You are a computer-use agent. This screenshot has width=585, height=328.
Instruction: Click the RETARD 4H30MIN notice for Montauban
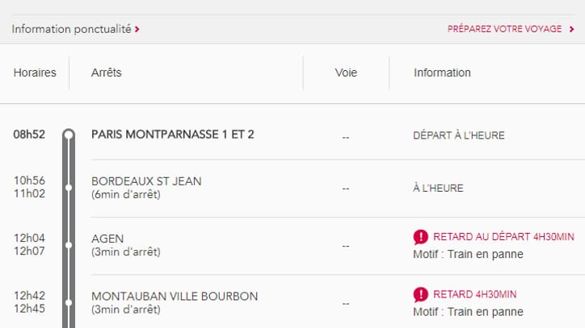(475, 294)
